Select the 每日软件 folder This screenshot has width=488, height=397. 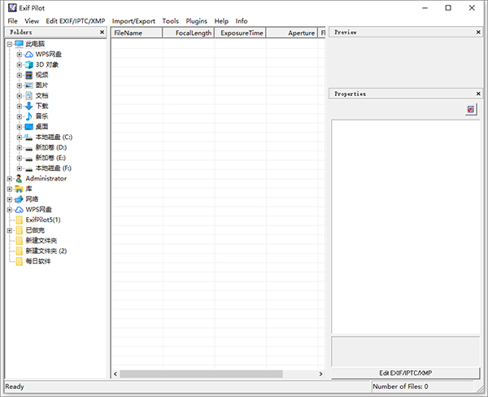37,261
